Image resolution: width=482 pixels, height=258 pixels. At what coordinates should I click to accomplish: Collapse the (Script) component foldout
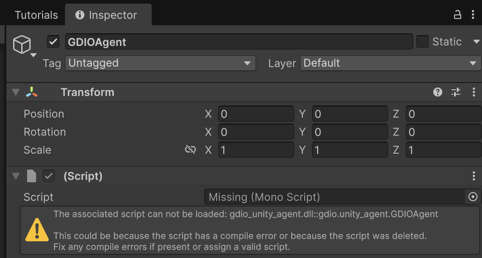coord(16,176)
